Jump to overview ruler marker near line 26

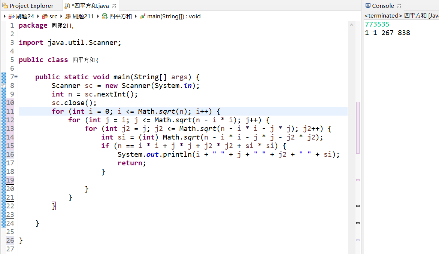[x=358, y=240]
